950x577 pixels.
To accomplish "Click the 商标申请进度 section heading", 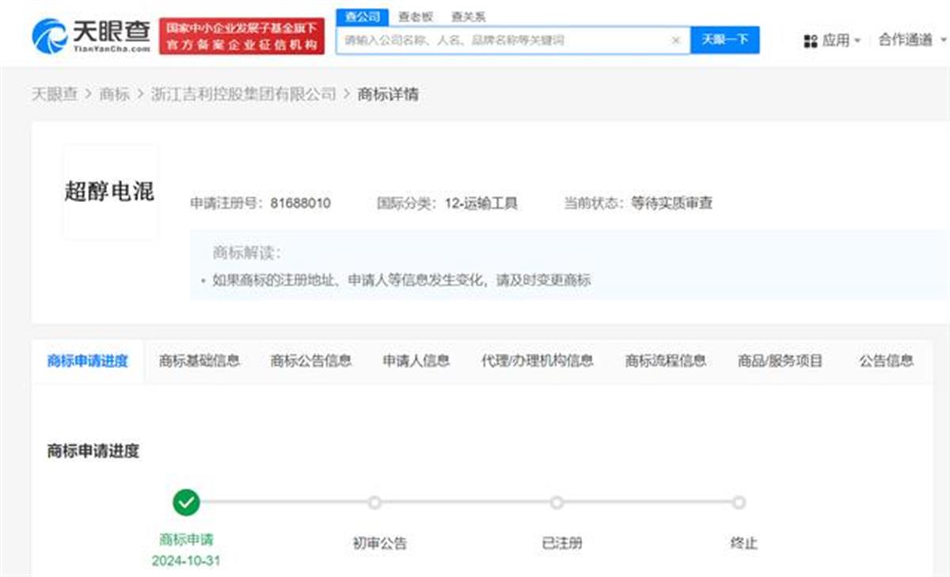I will (x=93, y=451).
